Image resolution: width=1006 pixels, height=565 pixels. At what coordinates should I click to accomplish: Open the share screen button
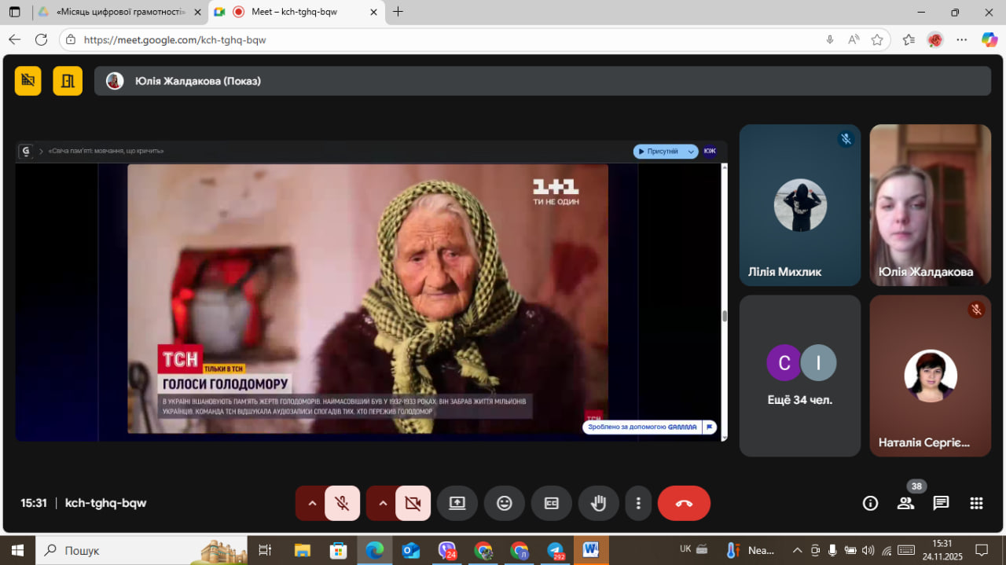point(457,504)
